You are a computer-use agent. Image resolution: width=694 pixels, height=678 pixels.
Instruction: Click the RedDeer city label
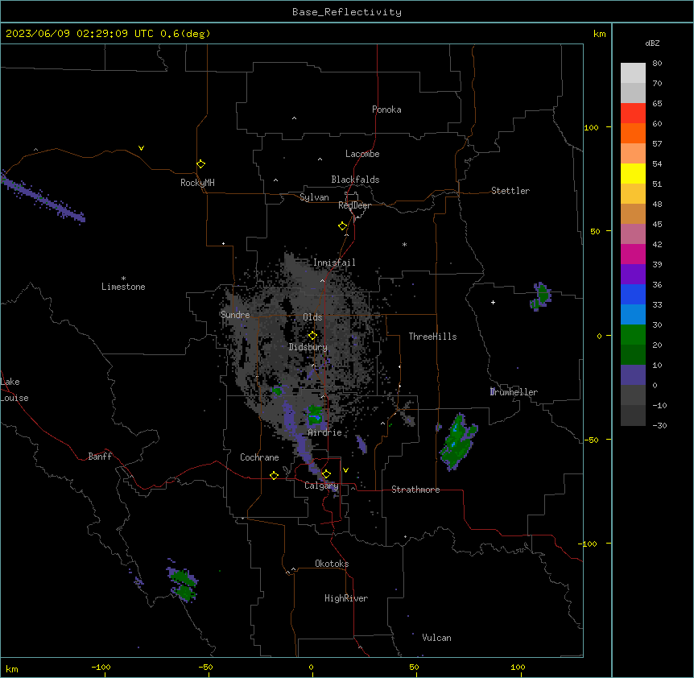pos(354,205)
